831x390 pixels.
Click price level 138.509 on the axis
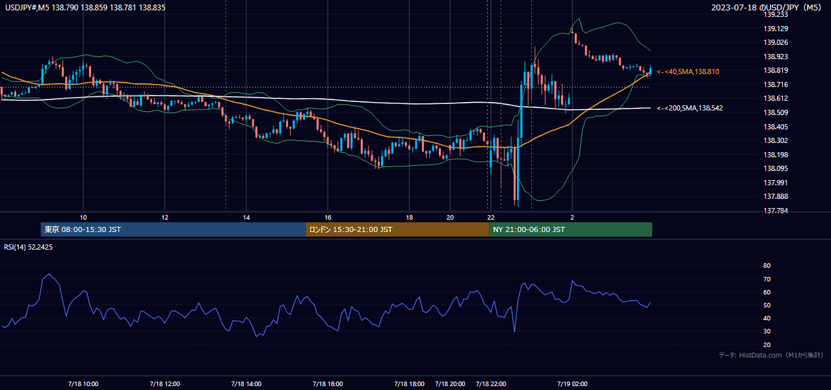tap(776, 112)
